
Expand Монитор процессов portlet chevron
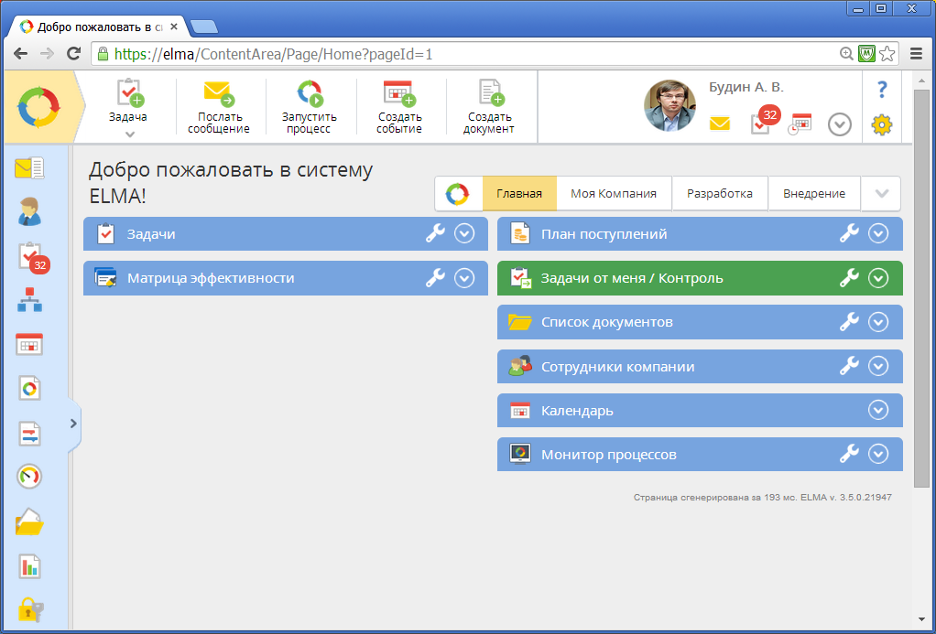coord(878,454)
